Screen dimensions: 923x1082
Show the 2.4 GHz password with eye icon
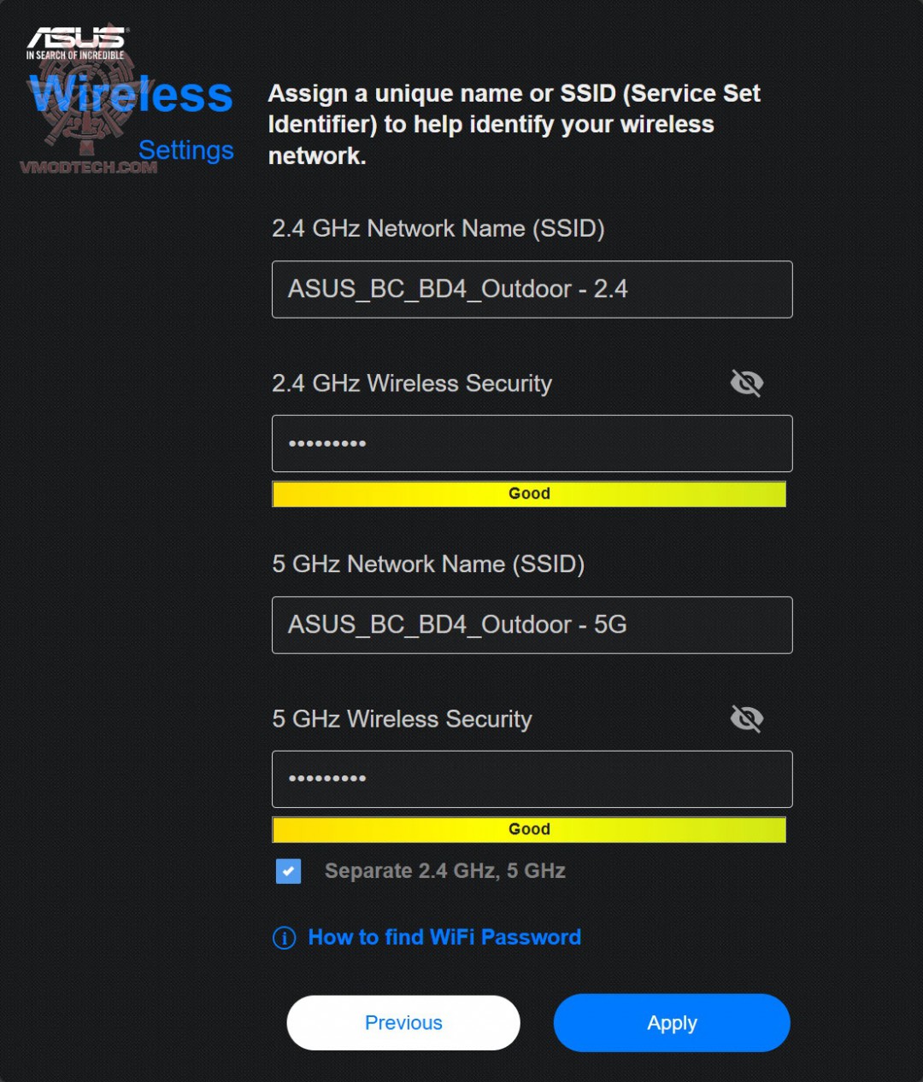point(747,383)
